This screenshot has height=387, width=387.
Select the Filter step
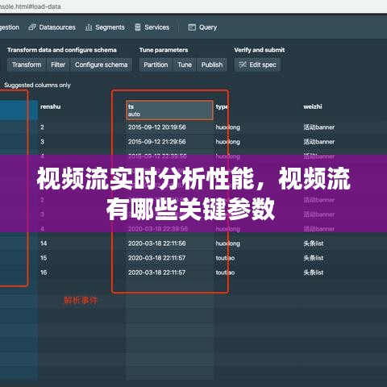pyautogui.click(x=58, y=64)
